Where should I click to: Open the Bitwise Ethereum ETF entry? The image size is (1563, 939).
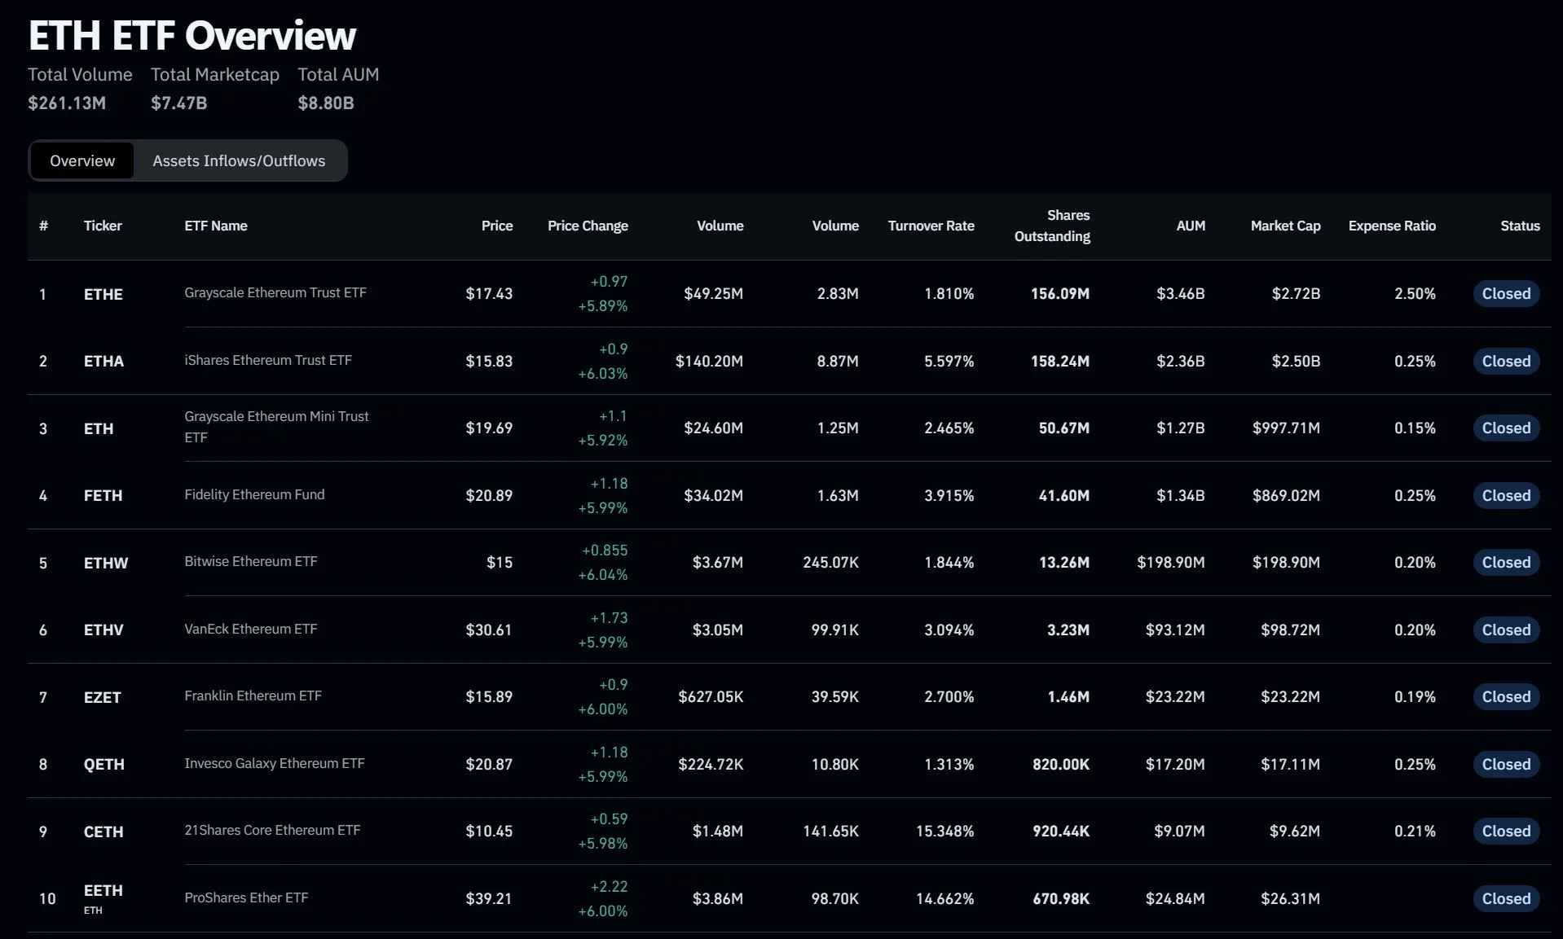coord(251,561)
